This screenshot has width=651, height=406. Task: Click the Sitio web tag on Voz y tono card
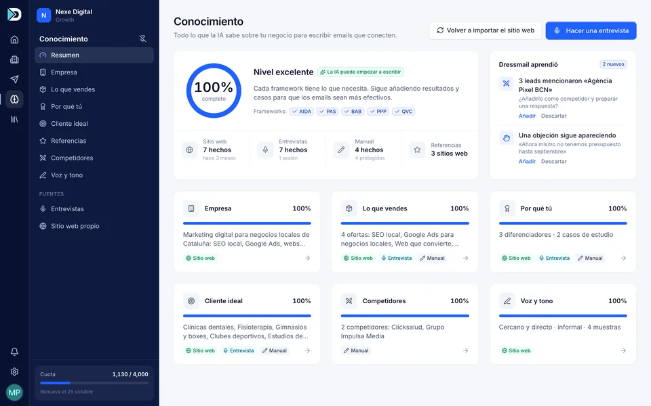click(x=515, y=351)
